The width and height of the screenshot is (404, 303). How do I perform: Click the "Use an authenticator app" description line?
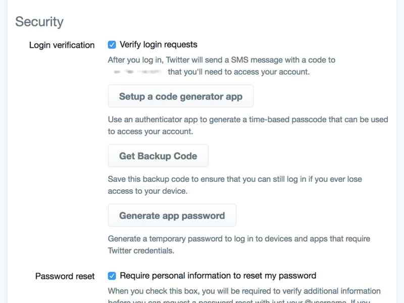(248, 120)
